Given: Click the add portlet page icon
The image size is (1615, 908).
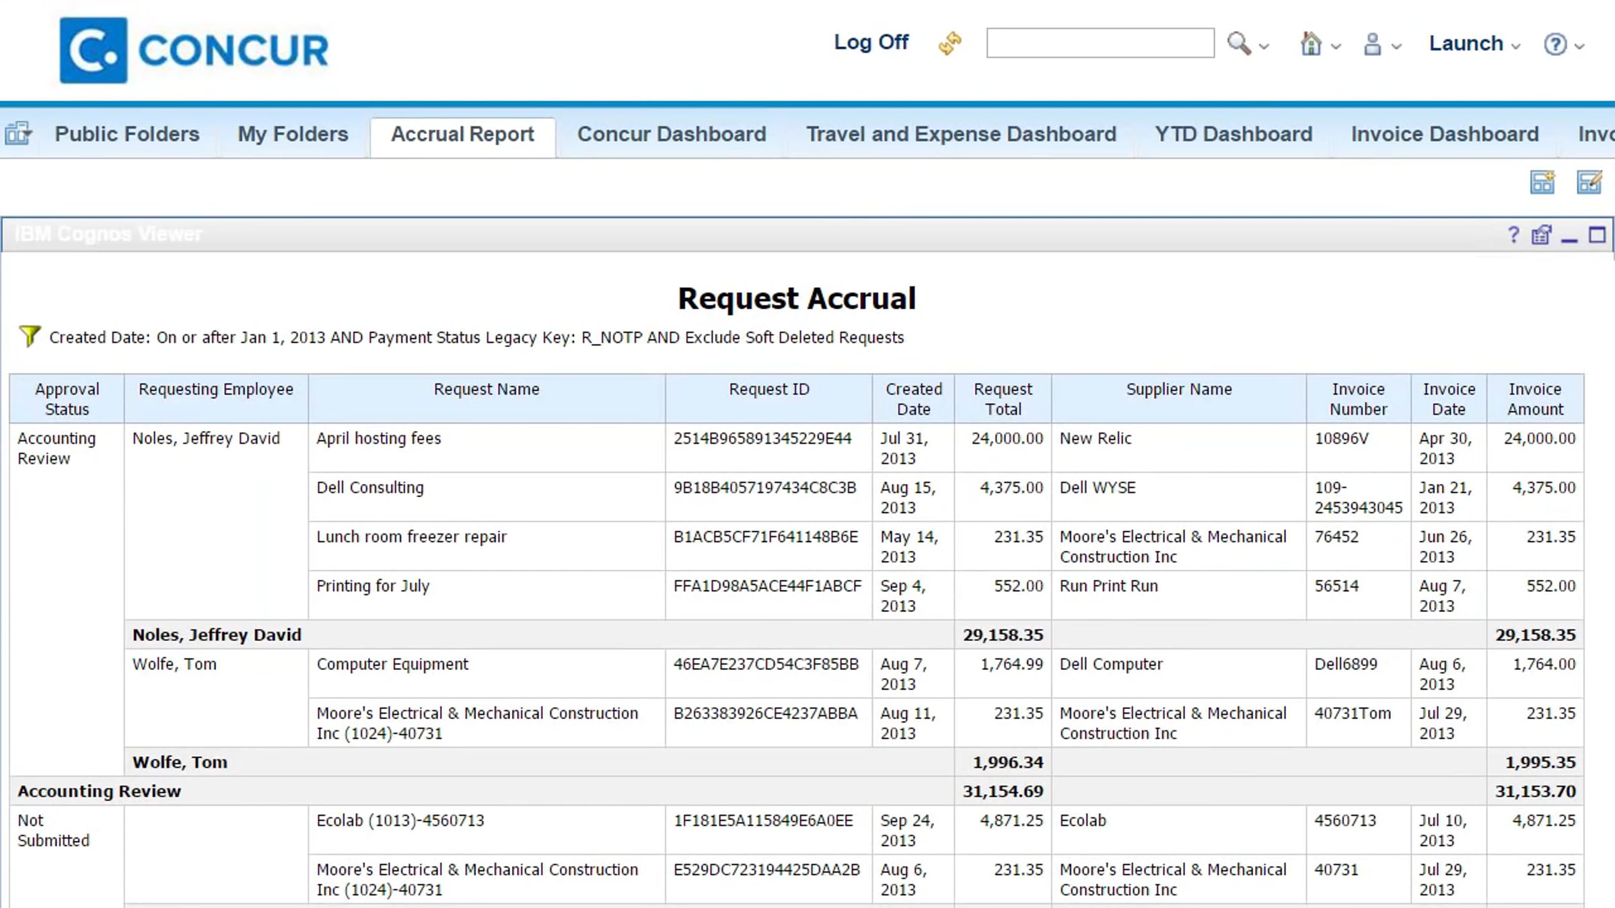Looking at the screenshot, I should 1542,182.
